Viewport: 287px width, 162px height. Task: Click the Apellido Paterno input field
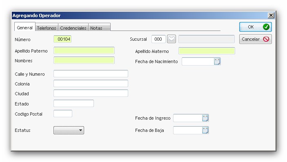(x=84, y=50)
